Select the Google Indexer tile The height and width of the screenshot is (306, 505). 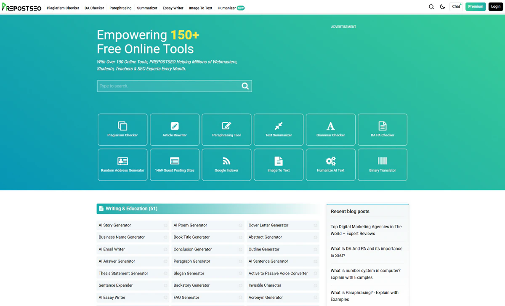[x=226, y=165]
